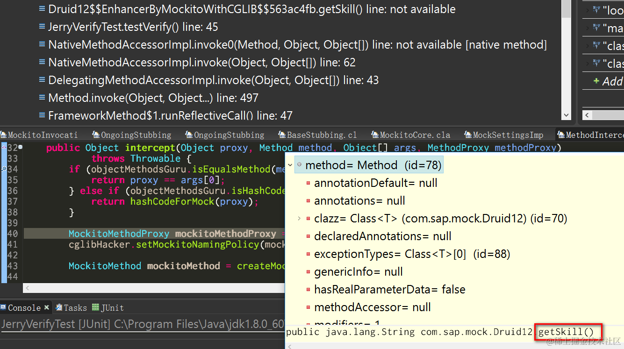Select stack frame FrameworkMethod$1.runReflectiveCall() line: 47
Screen dimensions: 624x349
pos(171,116)
